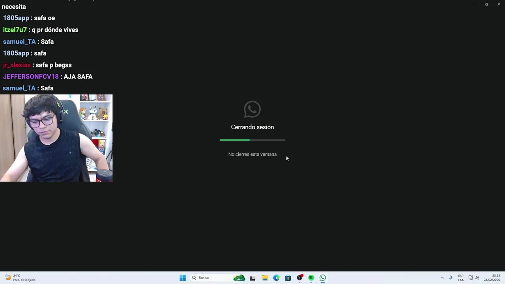Click the Cerrando sesión progress bar
Screen dimensions: 505x284
click(x=252, y=140)
